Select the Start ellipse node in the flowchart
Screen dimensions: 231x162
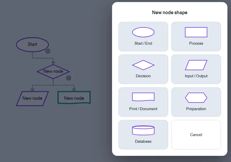(x=32, y=45)
